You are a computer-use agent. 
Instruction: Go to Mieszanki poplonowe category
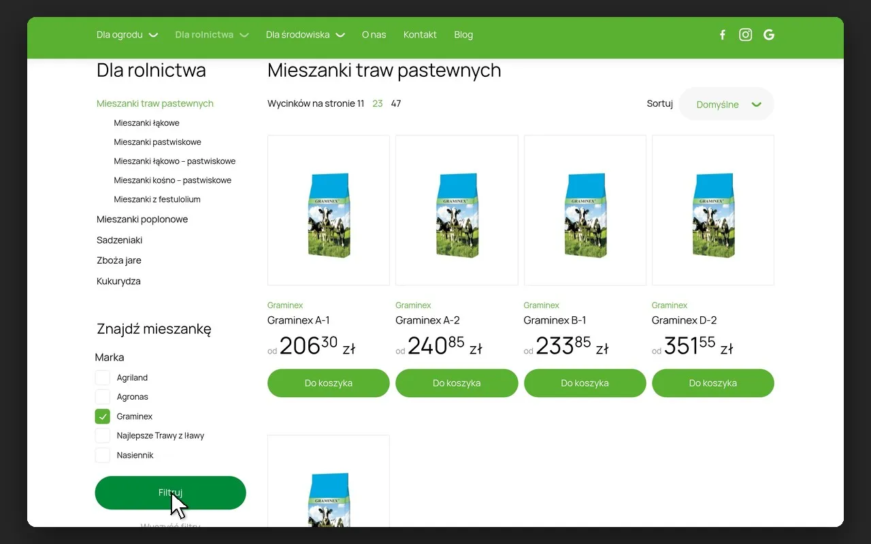click(x=142, y=219)
